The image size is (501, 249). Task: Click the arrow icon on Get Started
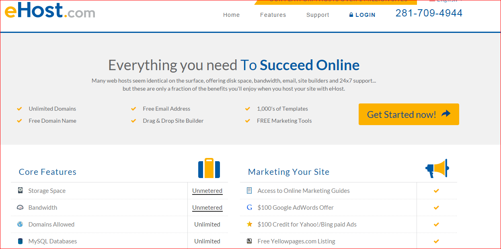pos(446,114)
